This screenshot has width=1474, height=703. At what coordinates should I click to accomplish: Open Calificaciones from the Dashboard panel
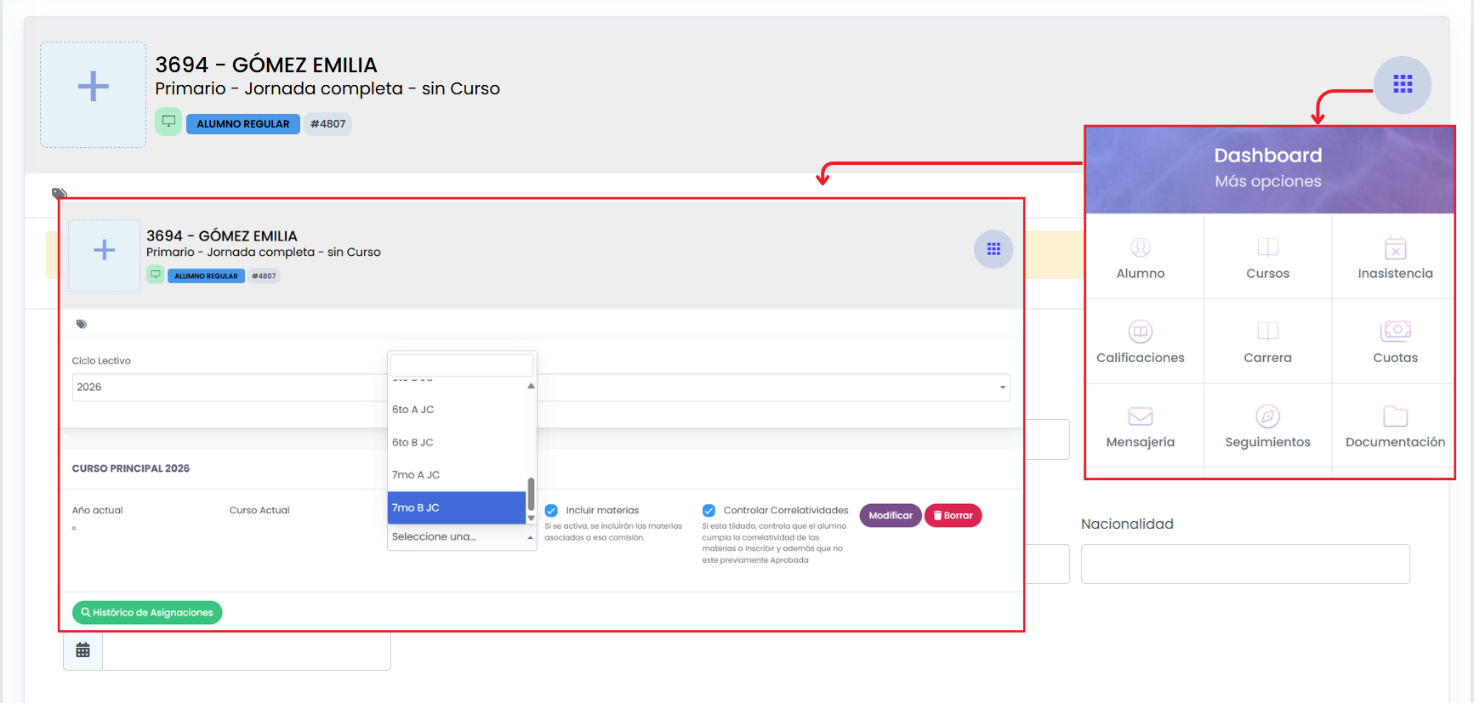(1140, 342)
